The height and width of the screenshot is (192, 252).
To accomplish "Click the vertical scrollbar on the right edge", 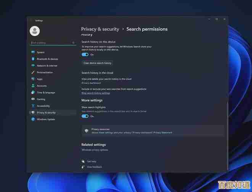I will (x=227, y=137).
